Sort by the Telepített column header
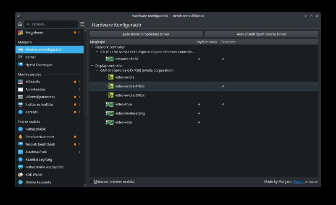 coord(269,42)
